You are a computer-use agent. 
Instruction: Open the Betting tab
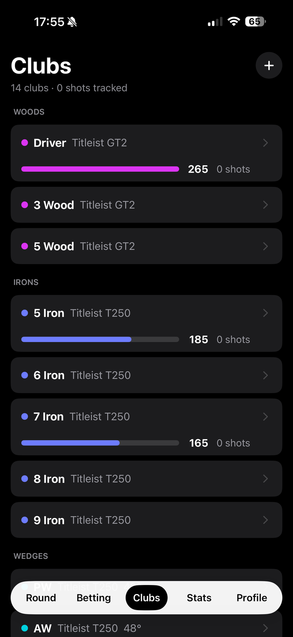94,598
